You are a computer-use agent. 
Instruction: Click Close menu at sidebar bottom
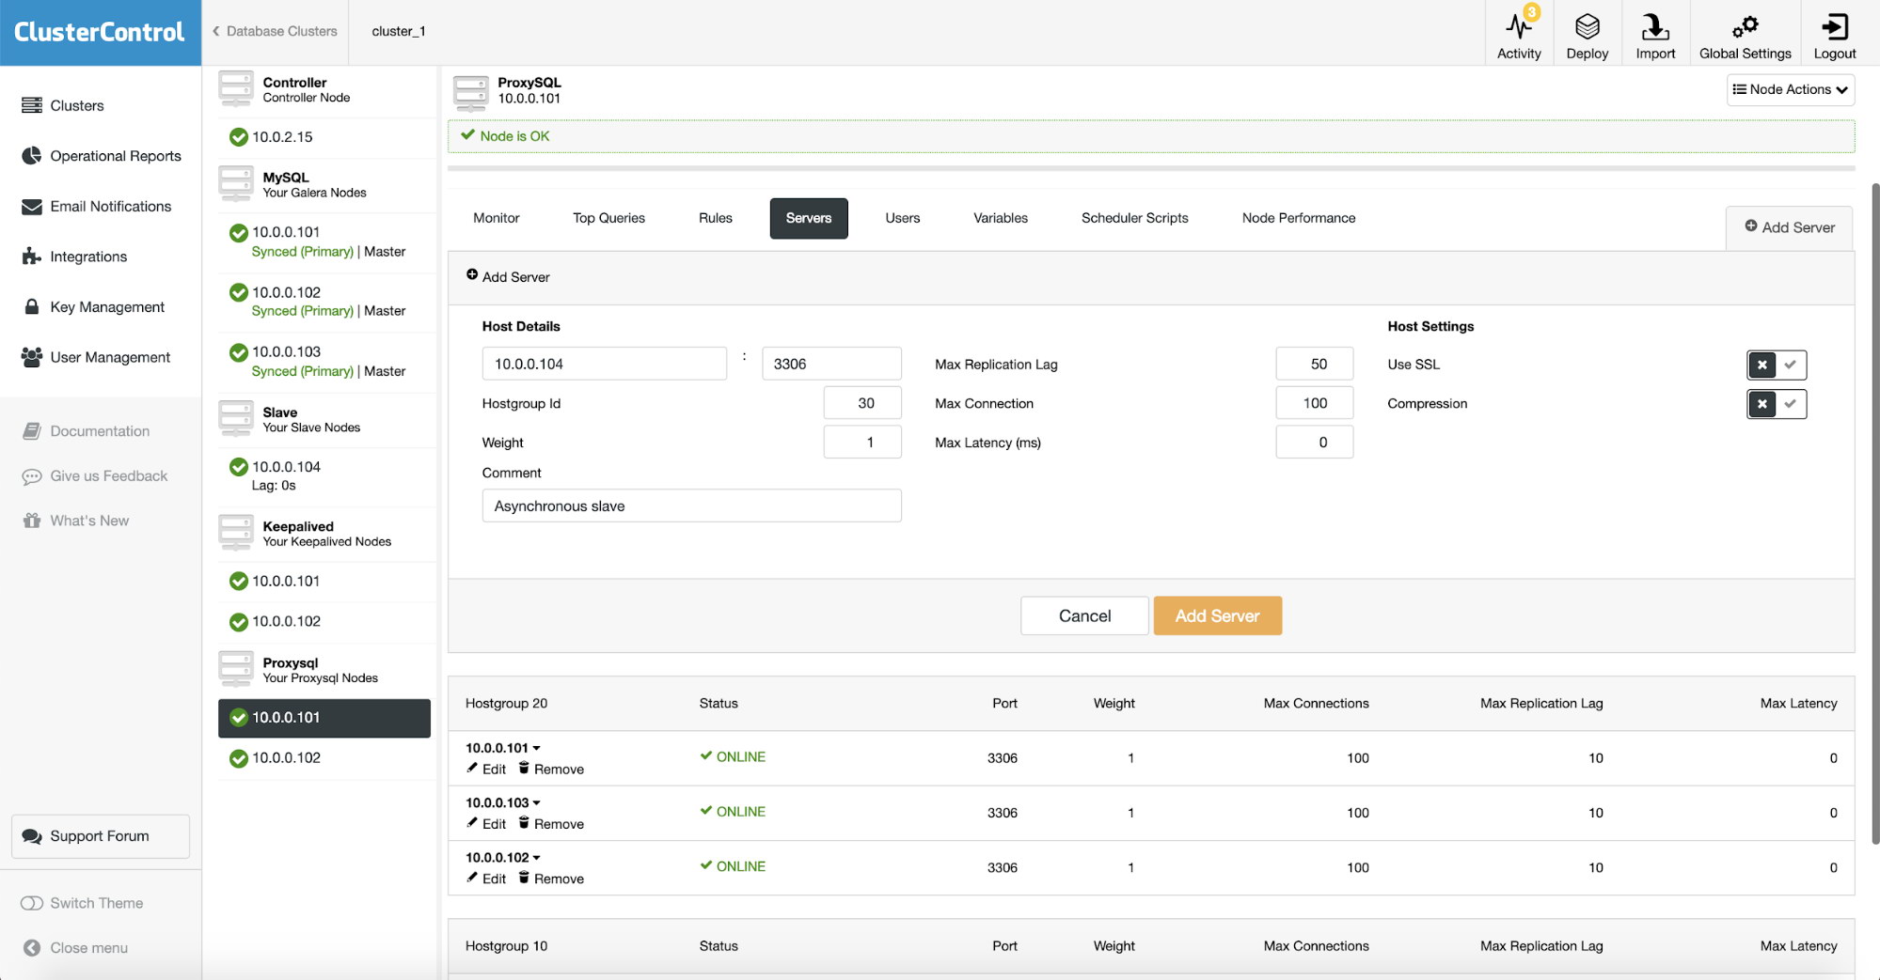point(75,948)
